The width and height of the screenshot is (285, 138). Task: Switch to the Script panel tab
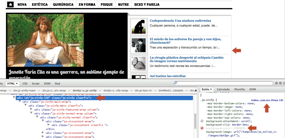click(x=36, y=84)
